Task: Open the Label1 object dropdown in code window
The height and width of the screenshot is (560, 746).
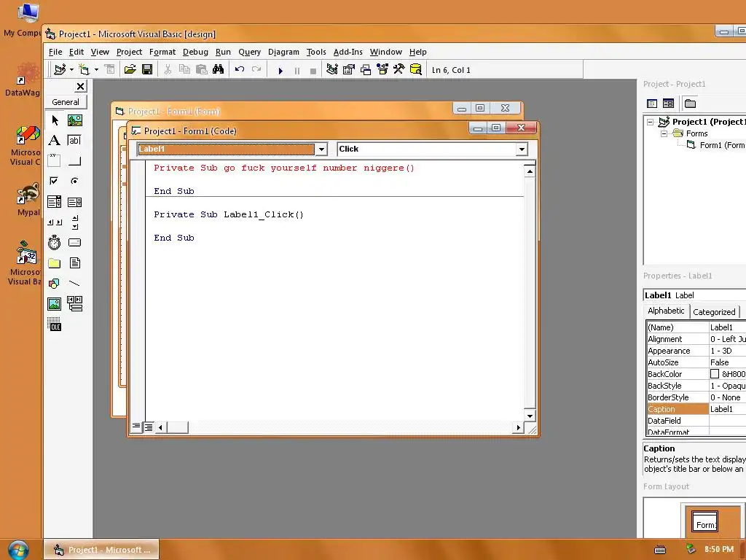Action: (x=321, y=149)
